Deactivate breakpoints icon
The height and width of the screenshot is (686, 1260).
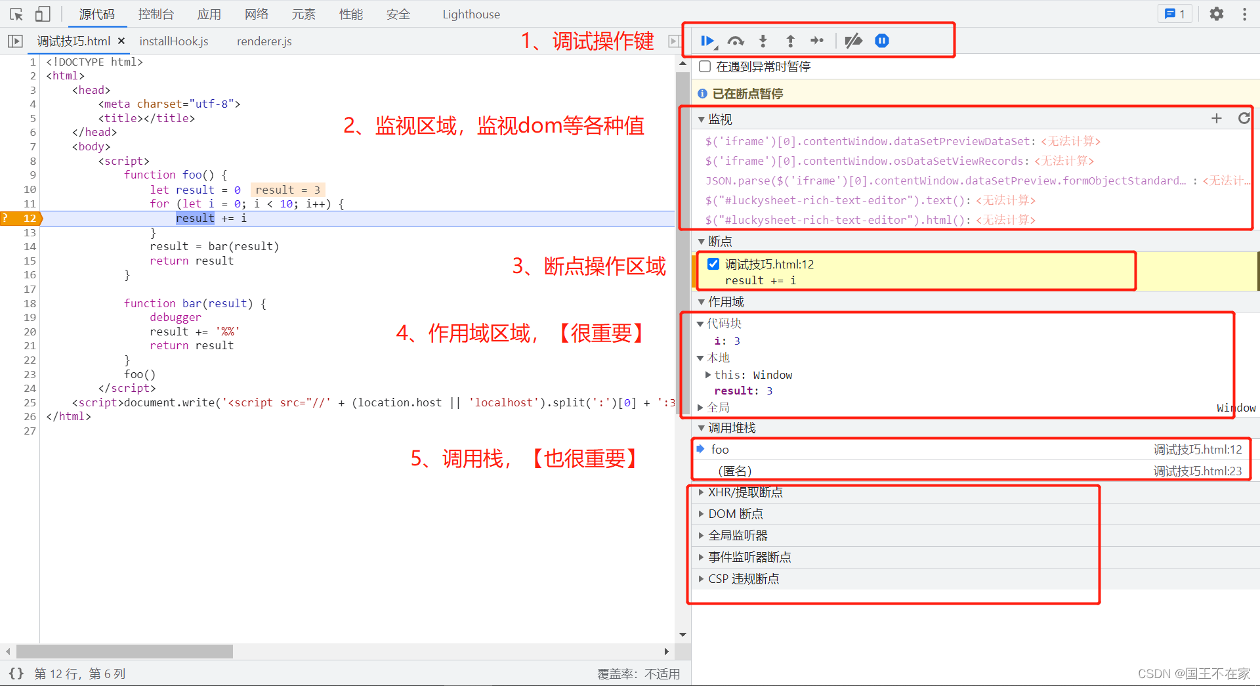pyautogui.click(x=853, y=41)
